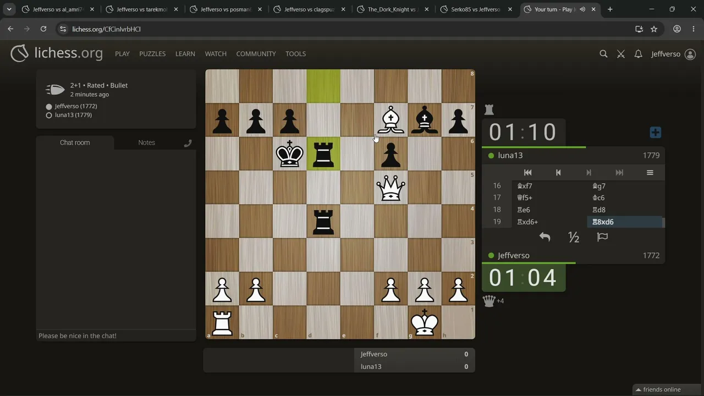704x396 pixels.
Task: Click the lichess.org logo
Action: [x=57, y=53]
